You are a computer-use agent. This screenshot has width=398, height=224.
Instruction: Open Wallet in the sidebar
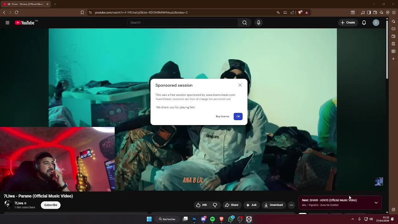(x=393, y=36)
